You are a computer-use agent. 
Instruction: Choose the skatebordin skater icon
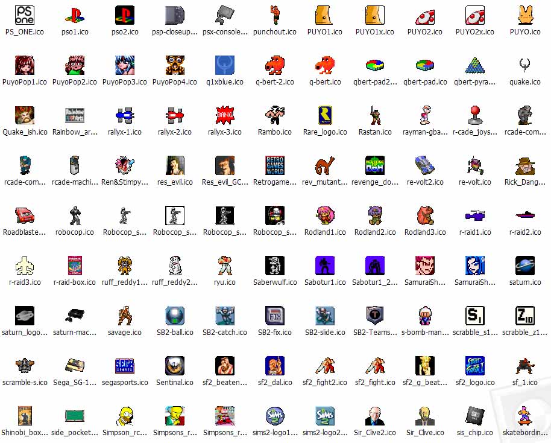525,416
